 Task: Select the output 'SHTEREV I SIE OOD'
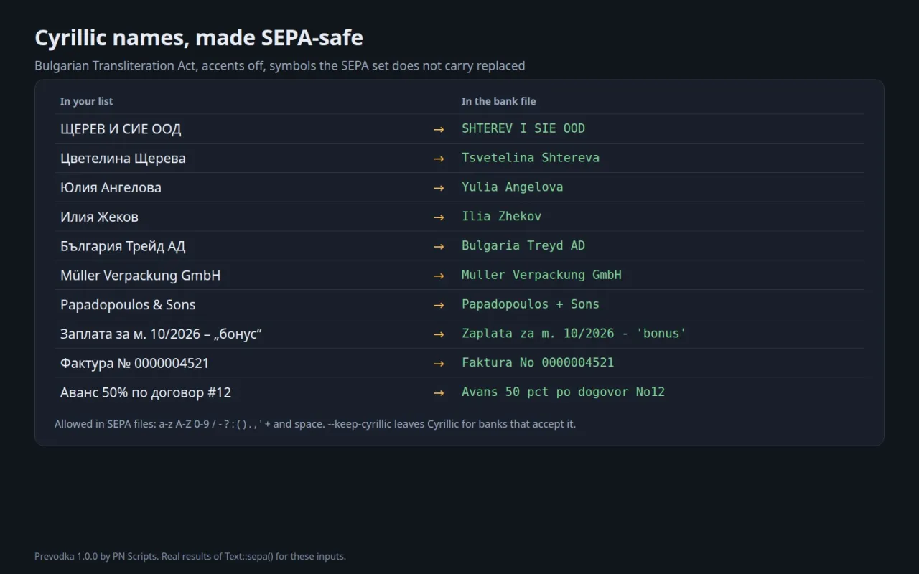pos(523,128)
